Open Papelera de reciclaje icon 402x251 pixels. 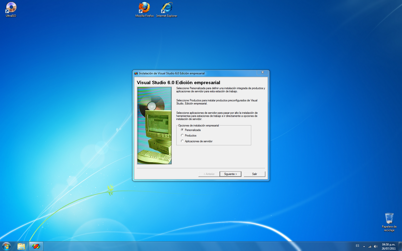[x=389, y=222]
